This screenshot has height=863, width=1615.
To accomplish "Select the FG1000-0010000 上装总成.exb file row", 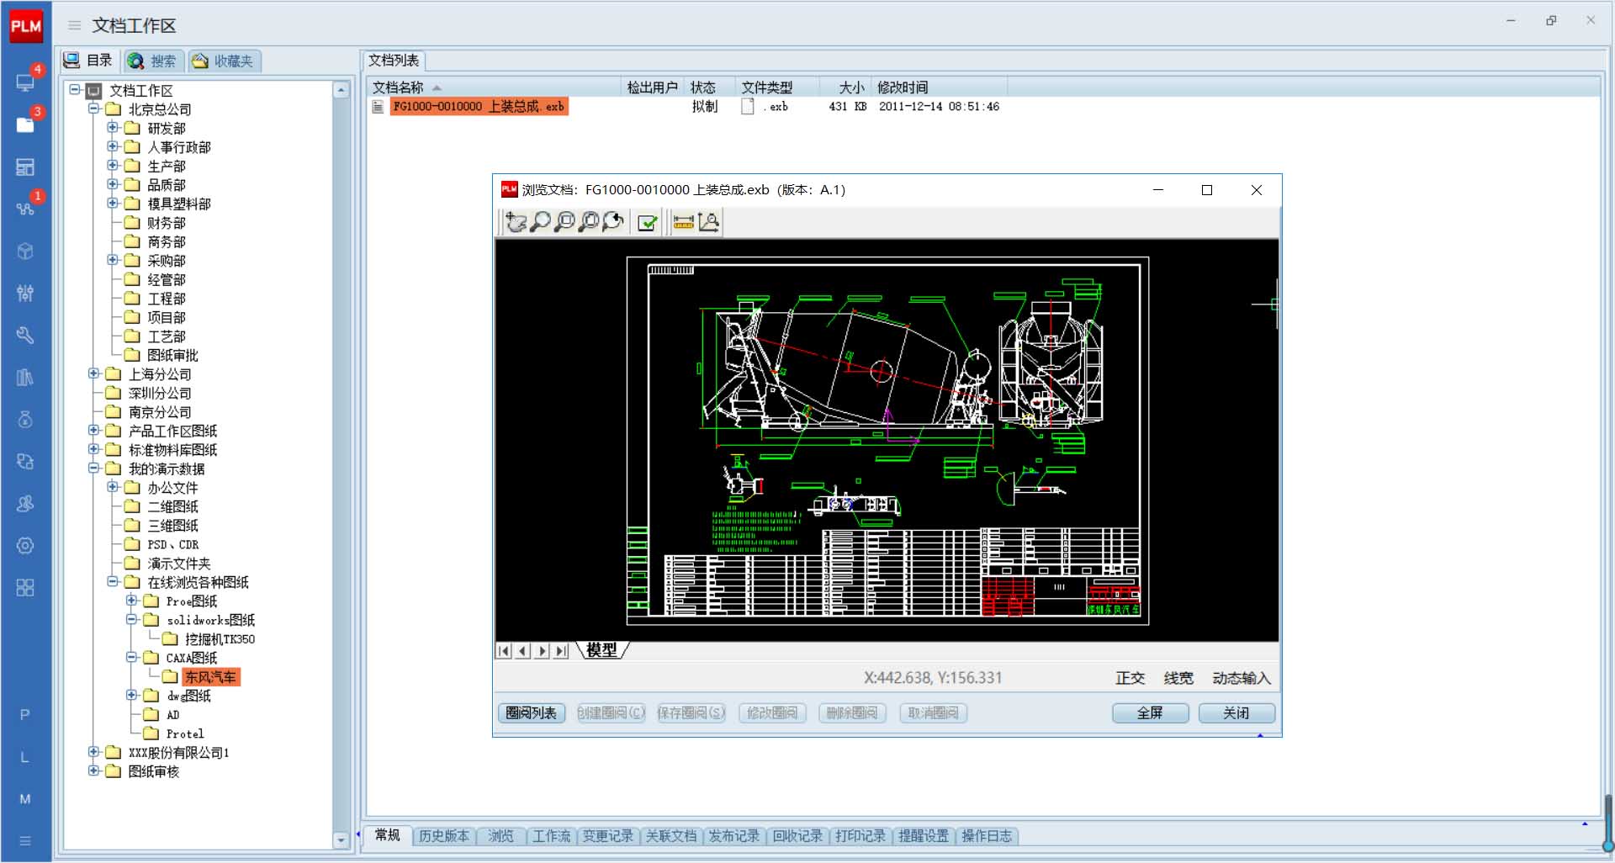I will pos(479,107).
